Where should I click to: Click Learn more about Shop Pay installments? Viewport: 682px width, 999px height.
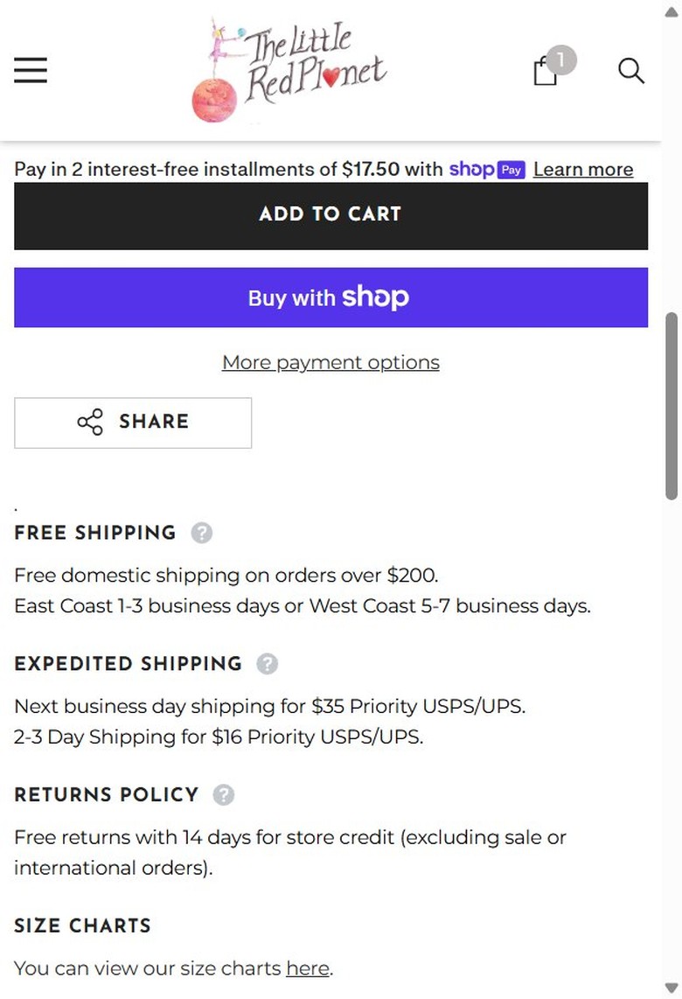[x=583, y=170]
